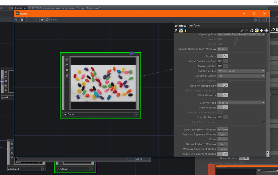
Task: Toggle the lightning flag on perform node
Action: pyautogui.click(x=67, y=64)
